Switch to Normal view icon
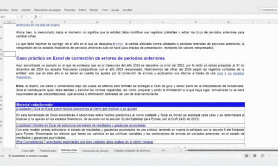The image size is (278, 166). click(246, 156)
